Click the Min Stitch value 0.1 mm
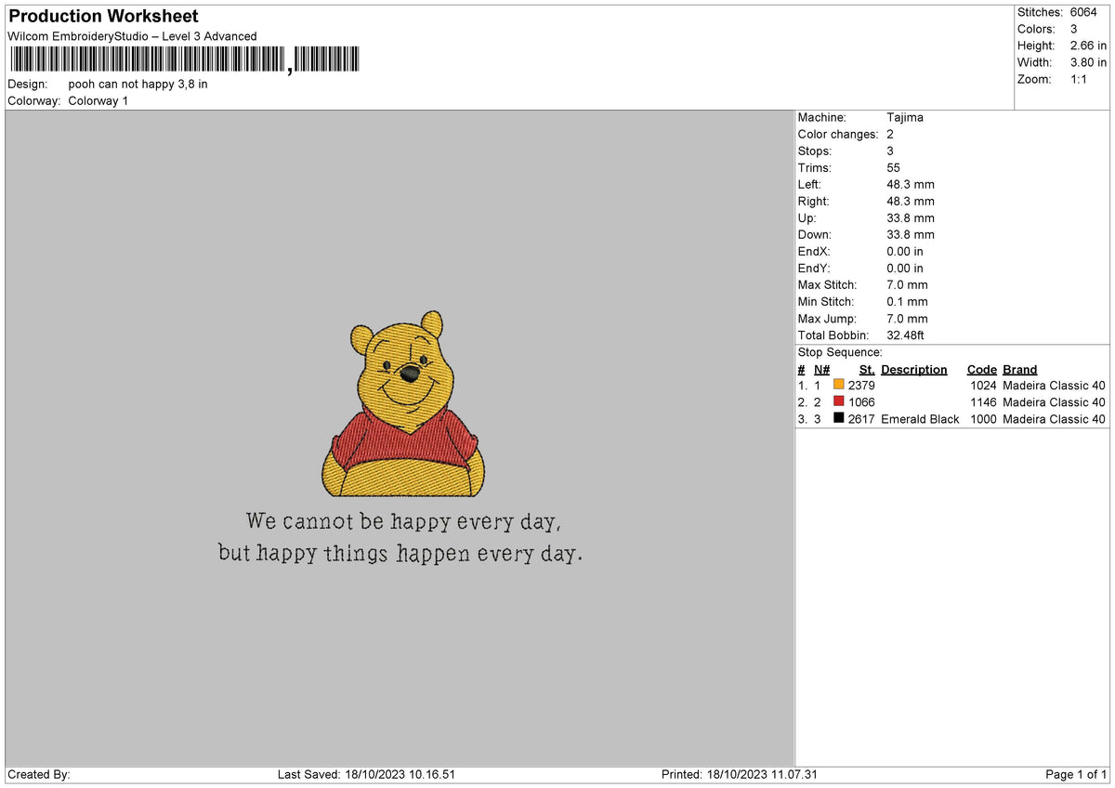Screen dimensions: 1115x788 pos(907,301)
